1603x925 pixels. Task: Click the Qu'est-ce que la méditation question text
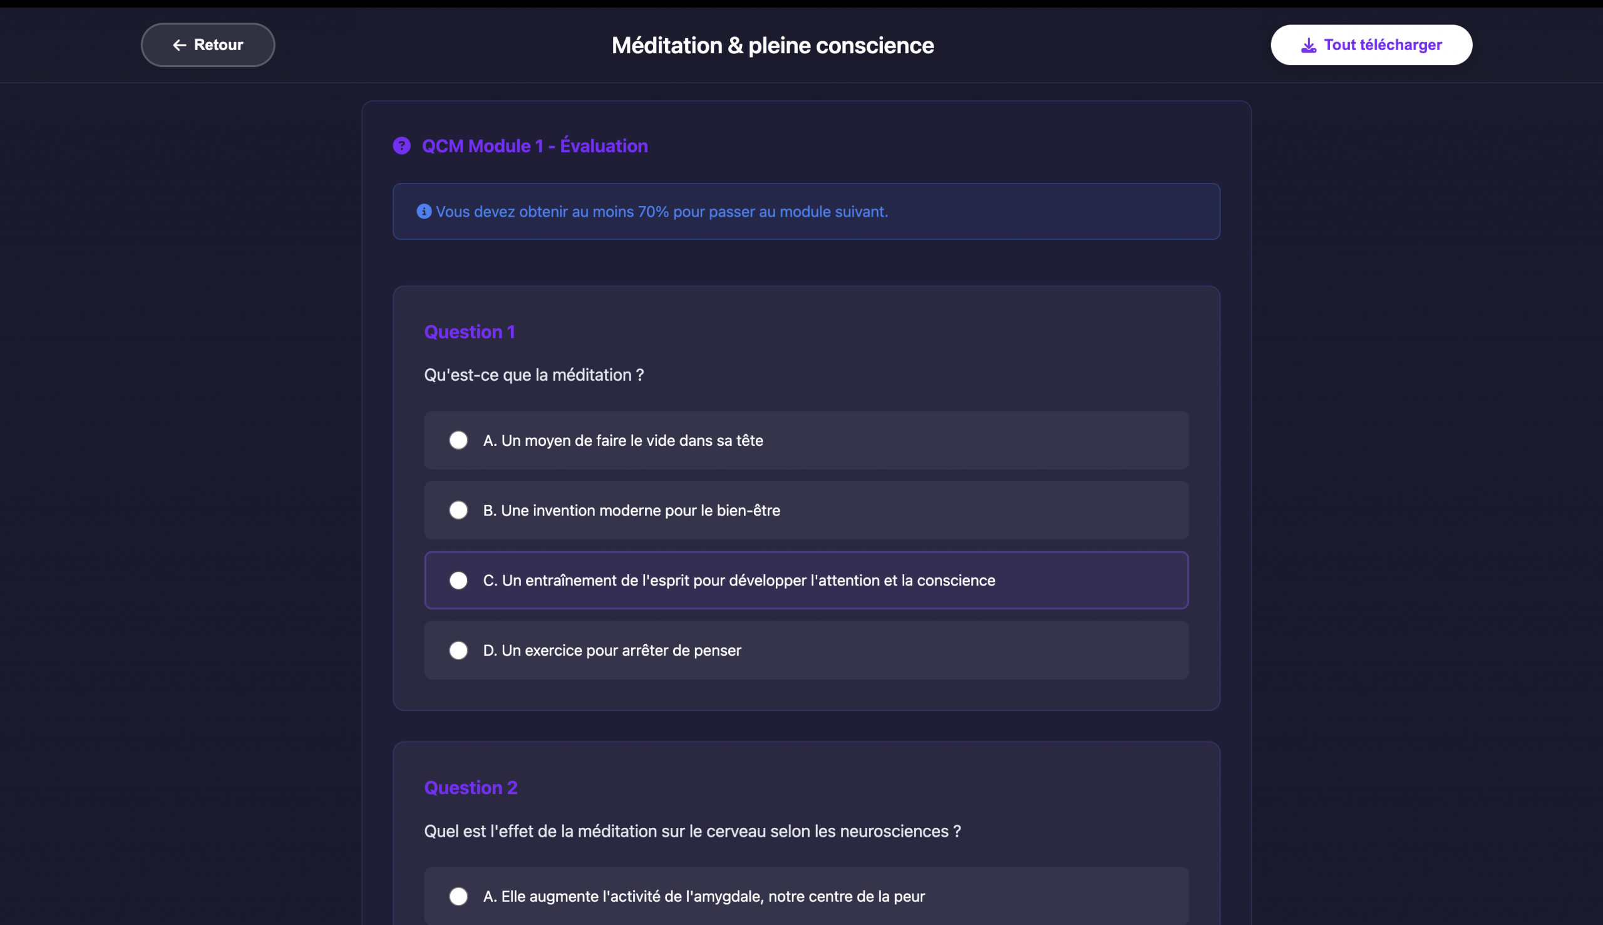pyautogui.click(x=533, y=375)
